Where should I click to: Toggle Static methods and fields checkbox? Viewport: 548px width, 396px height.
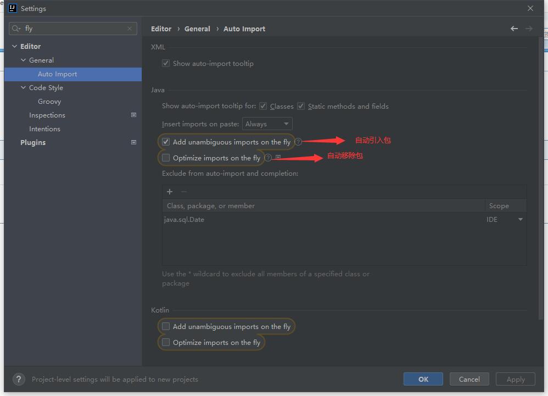pos(301,106)
